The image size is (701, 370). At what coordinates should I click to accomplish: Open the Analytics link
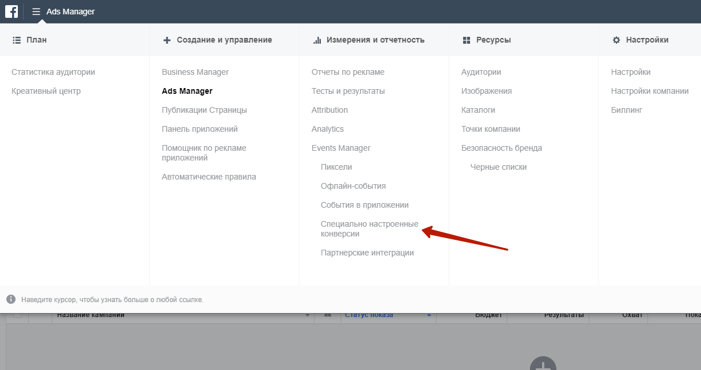tap(328, 129)
